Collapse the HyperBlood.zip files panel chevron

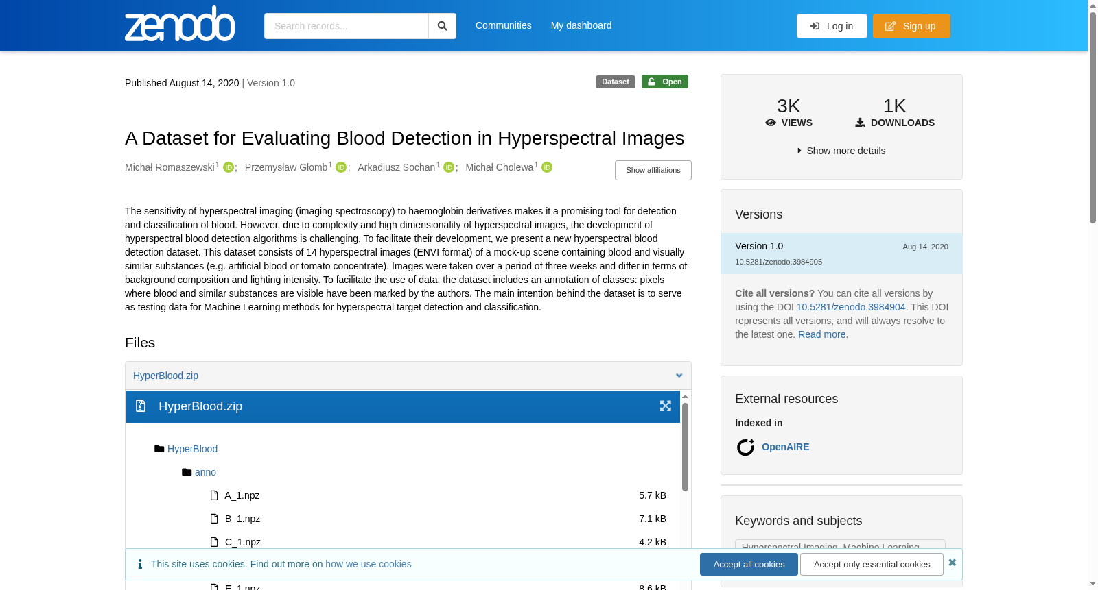point(679,376)
